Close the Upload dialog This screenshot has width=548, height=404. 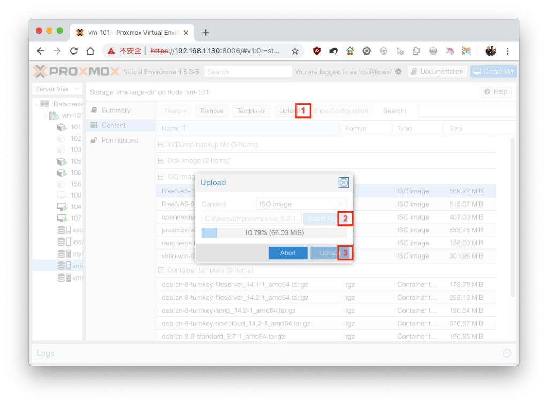(344, 182)
